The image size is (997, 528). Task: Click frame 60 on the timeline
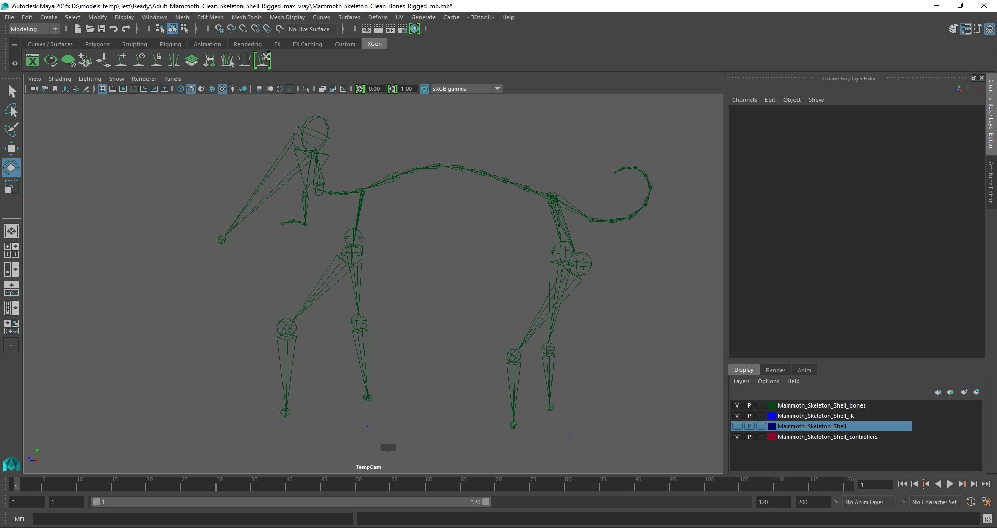coord(428,484)
